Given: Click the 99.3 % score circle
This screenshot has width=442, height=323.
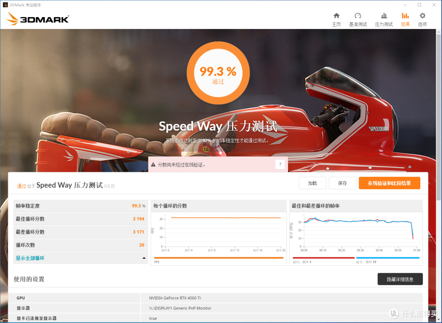Looking at the screenshot, I should (x=218, y=73).
